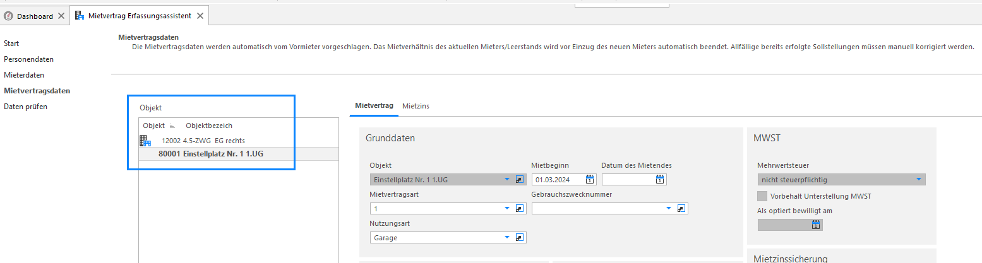Switch to the Mietzins sub-tab
982x263 pixels.
pyautogui.click(x=416, y=106)
